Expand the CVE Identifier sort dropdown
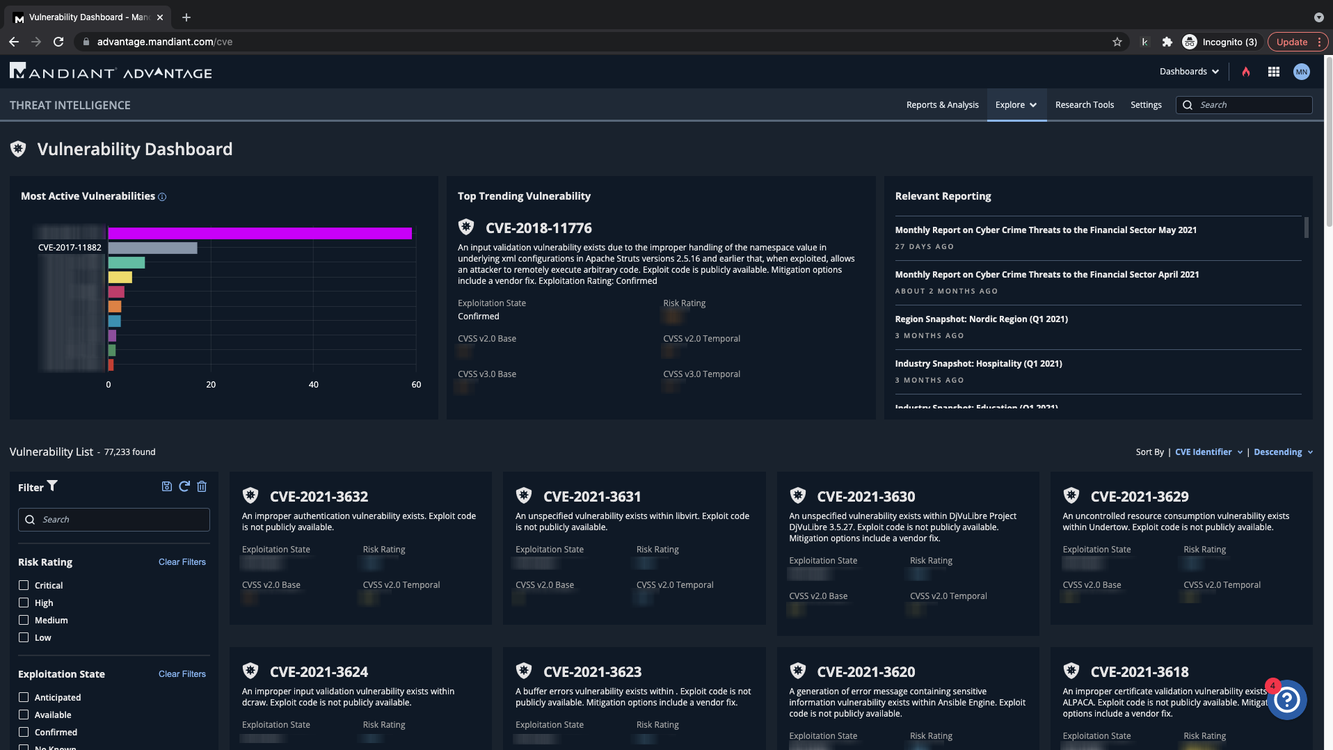This screenshot has width=1333, height=750. point(1208,452)
